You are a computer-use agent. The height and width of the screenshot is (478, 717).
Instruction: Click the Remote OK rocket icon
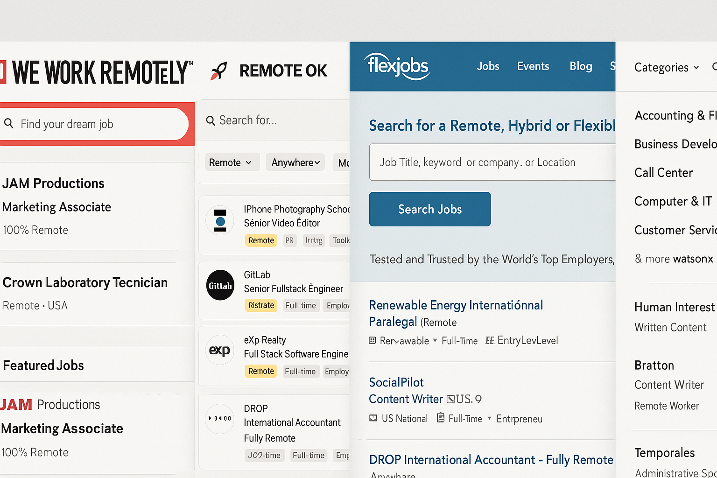[218, 71]
